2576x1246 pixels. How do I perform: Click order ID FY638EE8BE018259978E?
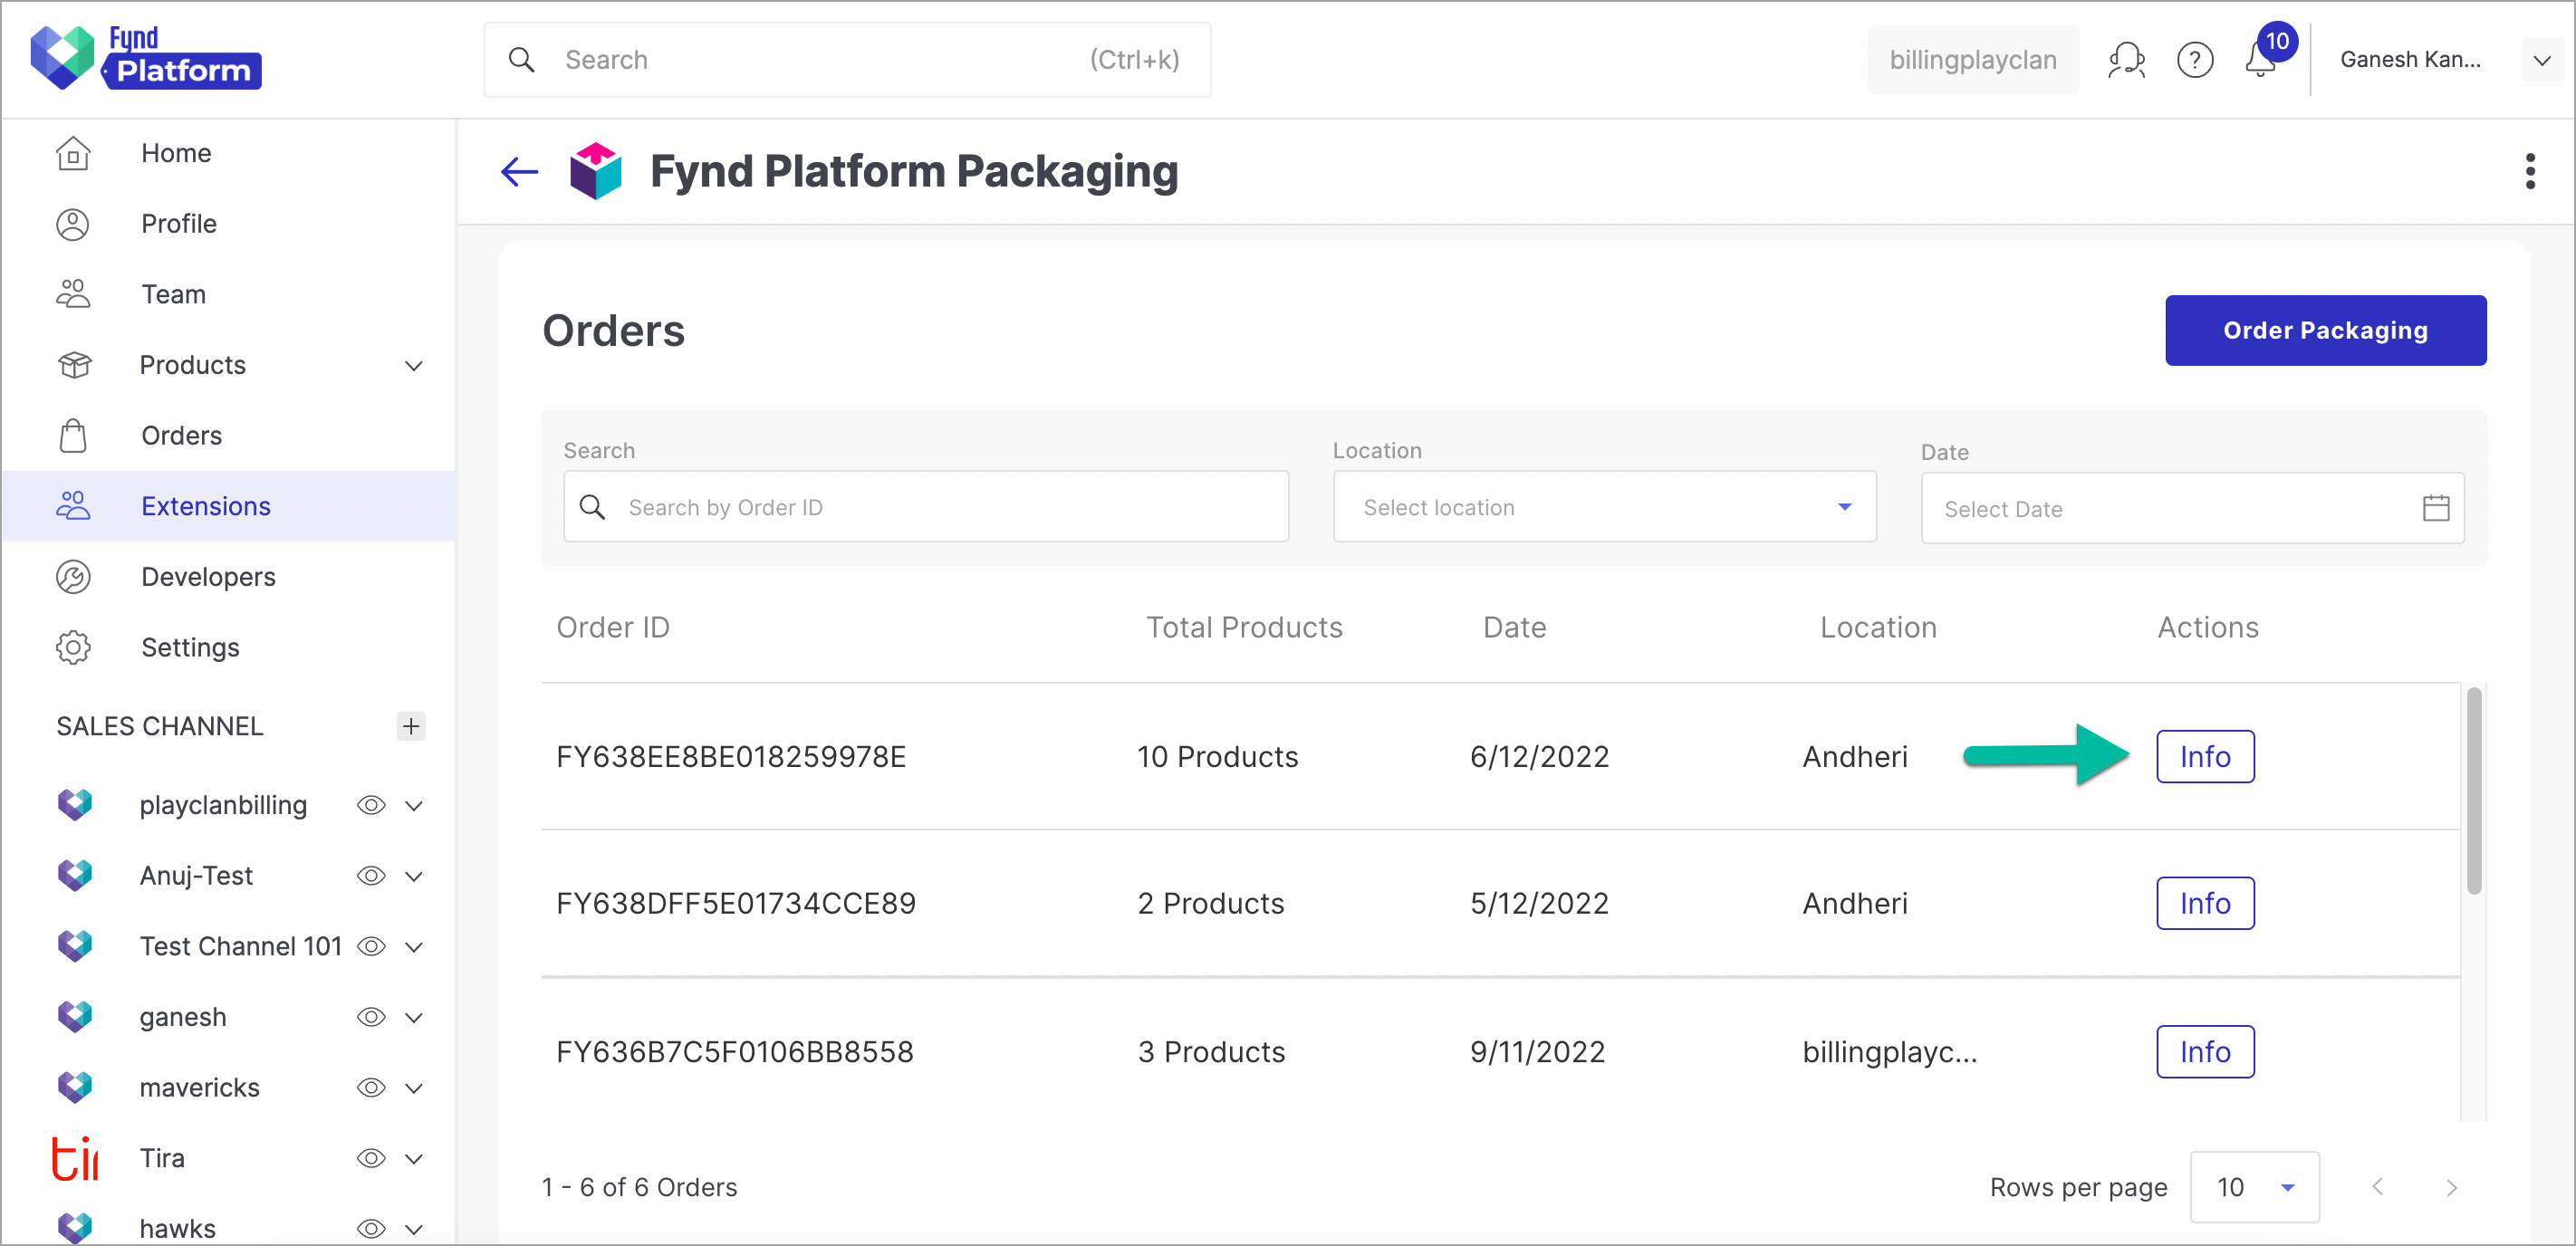tap(730, 757)
